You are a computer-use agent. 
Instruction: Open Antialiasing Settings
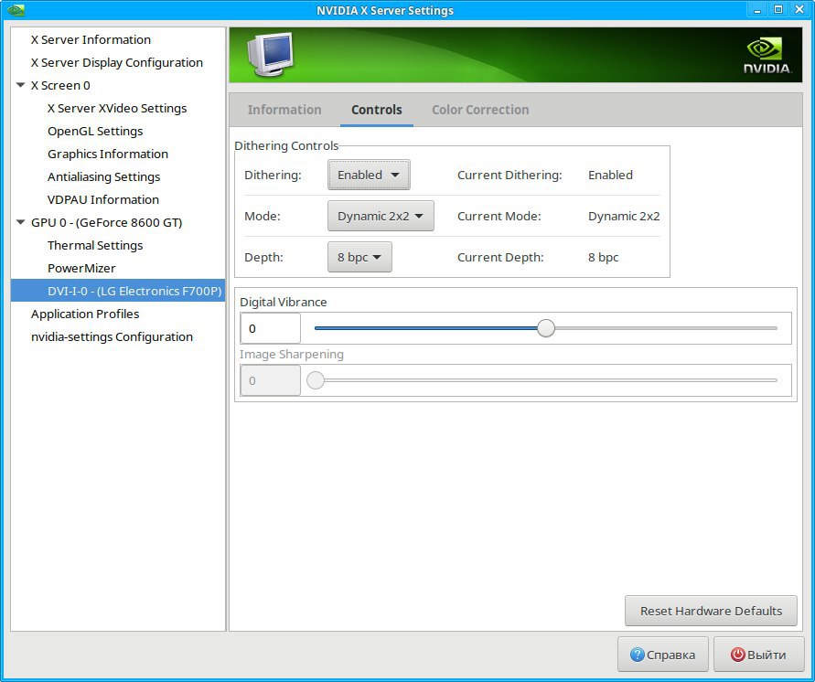(103, 176)
